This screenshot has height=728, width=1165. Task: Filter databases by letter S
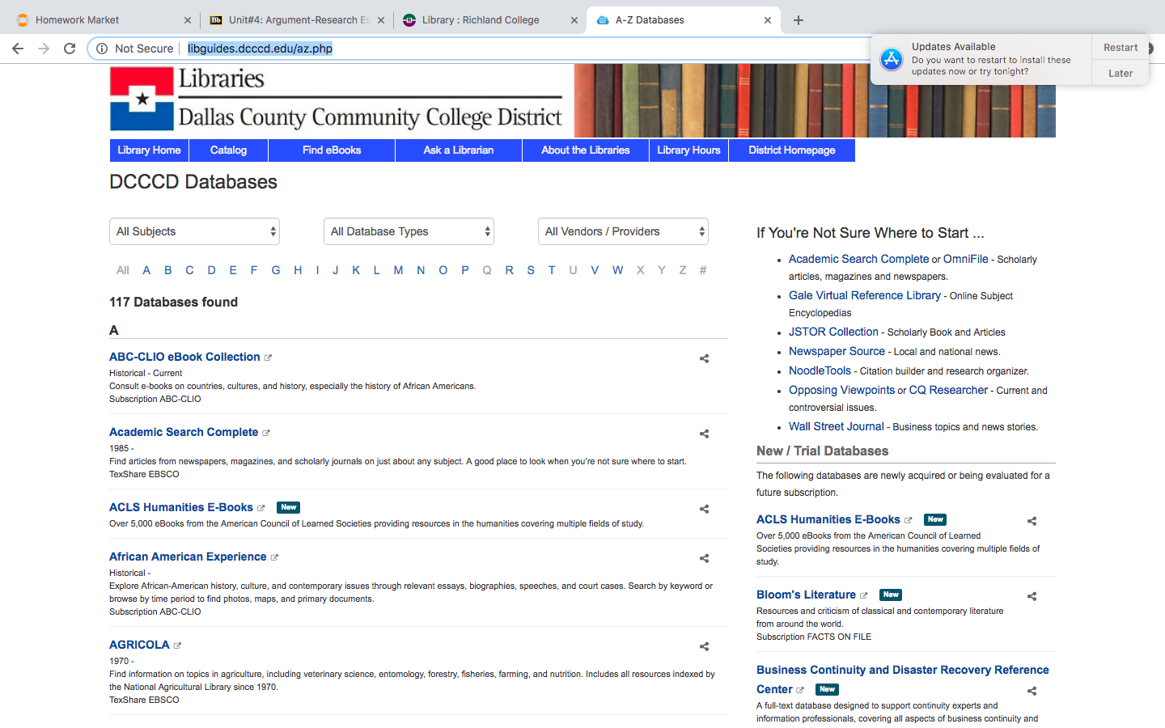coord(531,270)
